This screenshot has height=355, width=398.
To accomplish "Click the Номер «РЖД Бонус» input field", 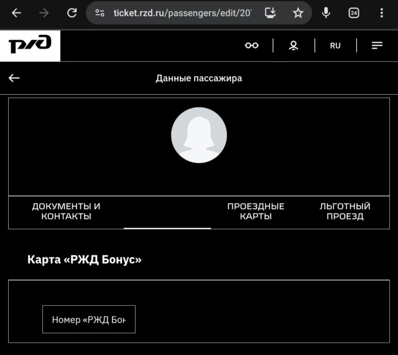I will (x=89, y=319).
